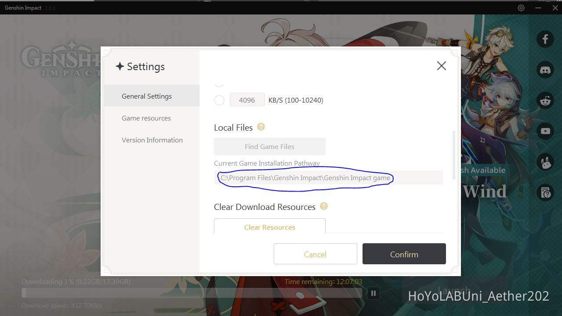Pause the game download
This screenshot has height=316, width=562.
373,293
